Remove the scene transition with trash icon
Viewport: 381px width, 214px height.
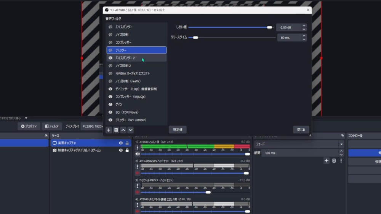click(x=334, y=161)
